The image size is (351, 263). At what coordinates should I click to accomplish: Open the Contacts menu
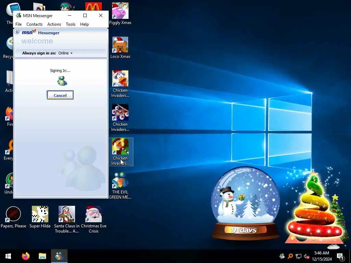pyautogui.click(x=35, y=24)
